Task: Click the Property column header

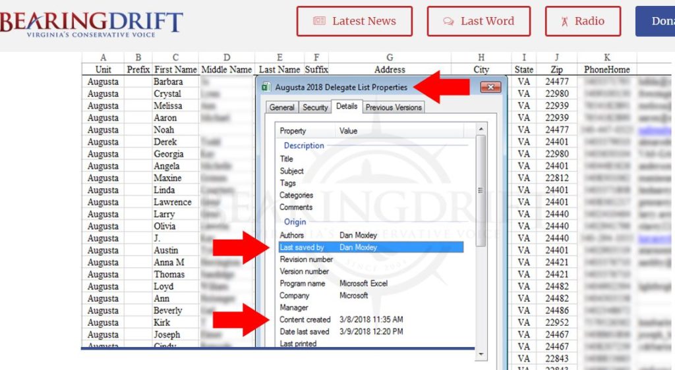Action: 293,131
